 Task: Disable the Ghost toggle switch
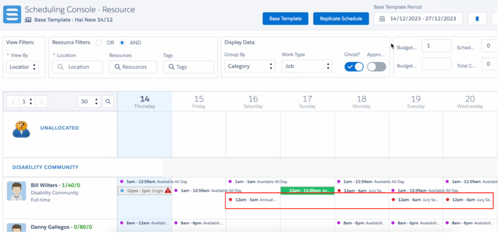tap(354, 66)
